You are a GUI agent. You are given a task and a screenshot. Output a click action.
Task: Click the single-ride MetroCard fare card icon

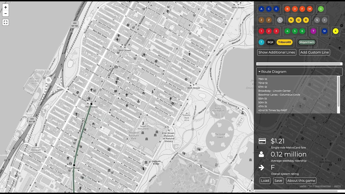262,141
